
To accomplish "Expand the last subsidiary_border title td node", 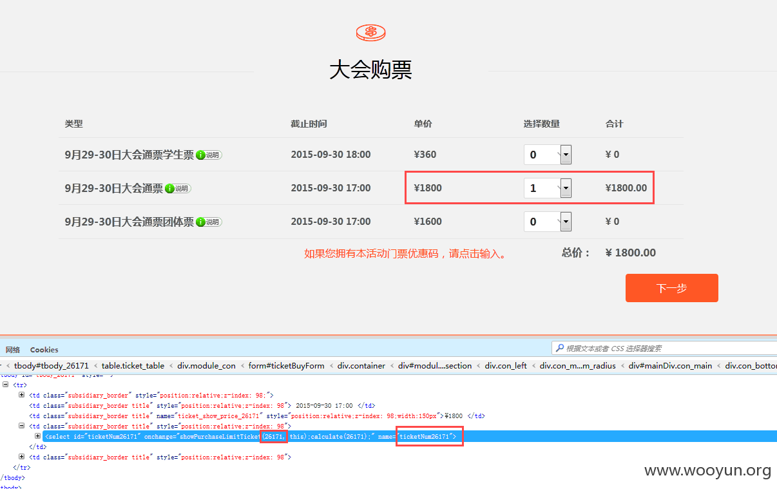I will click(22, 457).
